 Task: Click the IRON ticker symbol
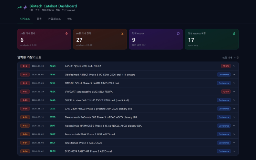[x=53, y=151]
